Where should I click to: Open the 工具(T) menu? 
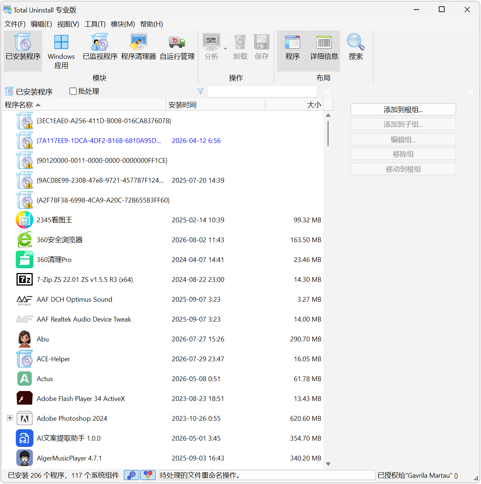[95, 24]
